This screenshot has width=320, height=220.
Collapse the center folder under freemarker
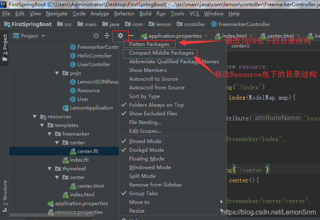[57, 143]
